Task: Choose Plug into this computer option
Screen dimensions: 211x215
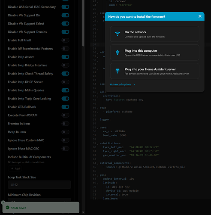Action: 154,53
